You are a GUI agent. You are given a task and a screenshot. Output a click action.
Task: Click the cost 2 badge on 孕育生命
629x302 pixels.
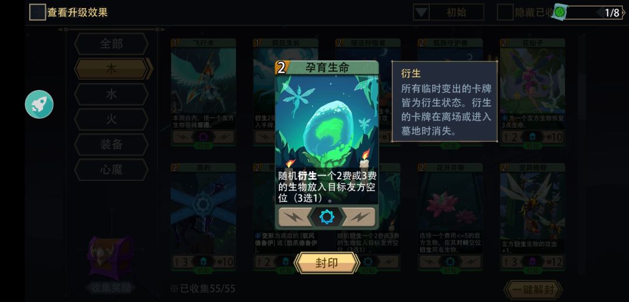point(281,68)
